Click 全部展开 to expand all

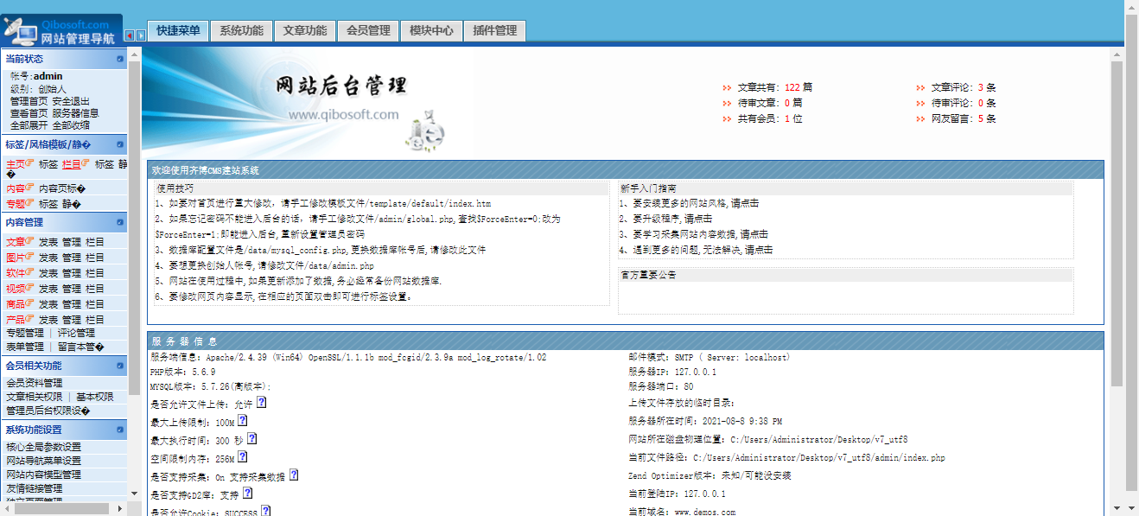click(29, 125)
